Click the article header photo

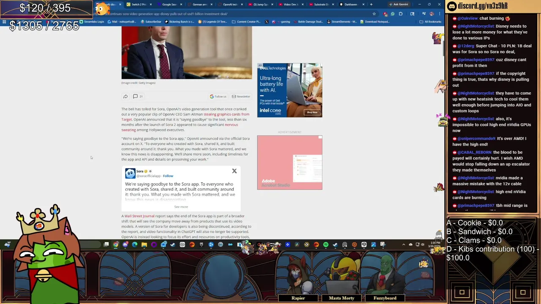pos(186,53)
